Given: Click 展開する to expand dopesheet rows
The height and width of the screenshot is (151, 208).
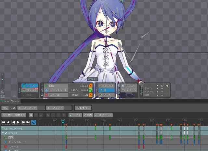Looking at the screenshot, I should 20,115.
